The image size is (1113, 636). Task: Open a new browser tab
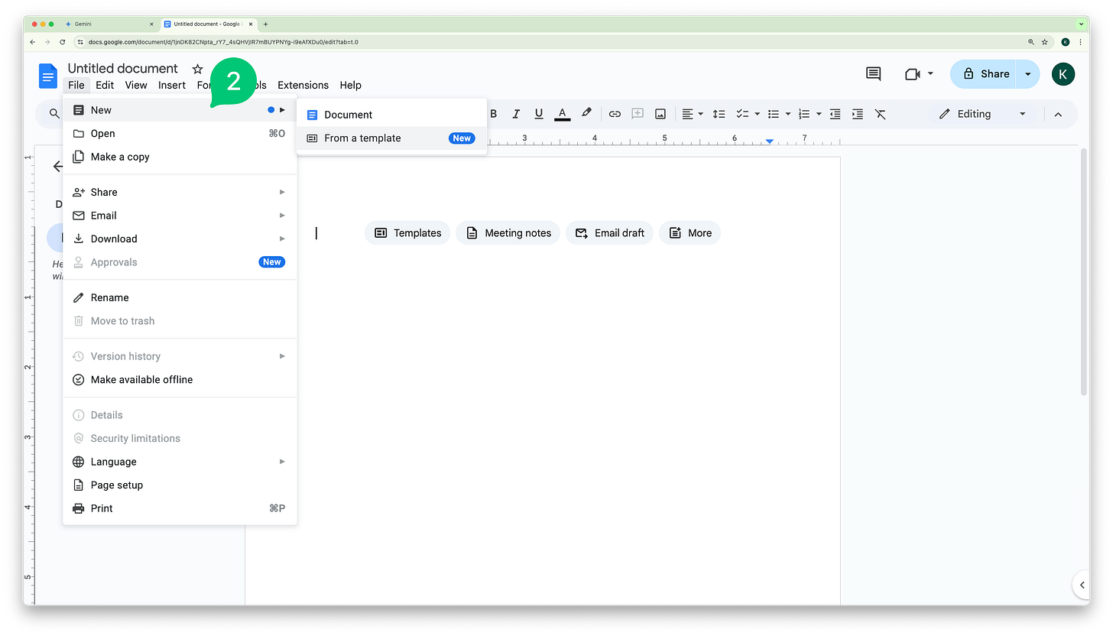tap(265, 24)
